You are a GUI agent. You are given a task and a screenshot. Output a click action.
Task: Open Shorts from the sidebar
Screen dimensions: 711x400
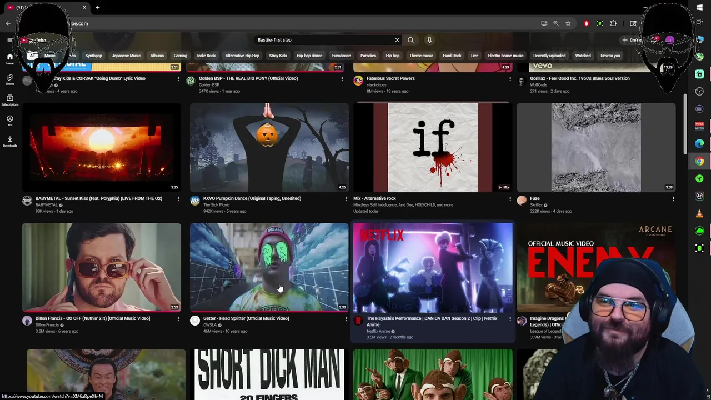click(9, 79)
